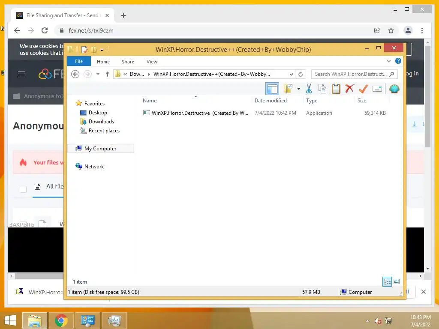
Task: Expand the breadcrumb arrow after Dow...
Action: point(149,74)
